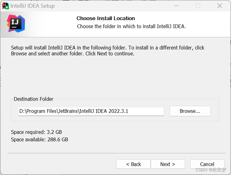Focus the Destination Folder path field
This screenshot has width=231, height=175.
tap(91, 111)
